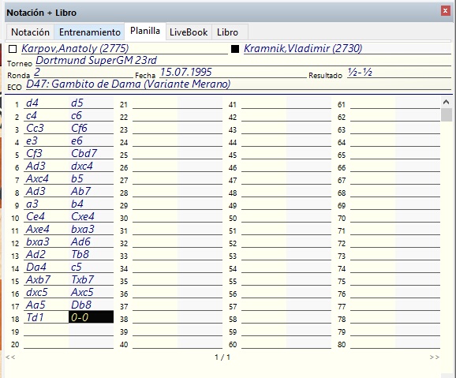
Task: Select white's move 2 c4
Action: pyautogui.click(x=32, y=116)
